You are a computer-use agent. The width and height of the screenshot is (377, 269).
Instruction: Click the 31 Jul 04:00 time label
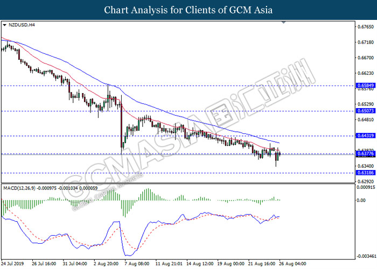pos(75,264)
